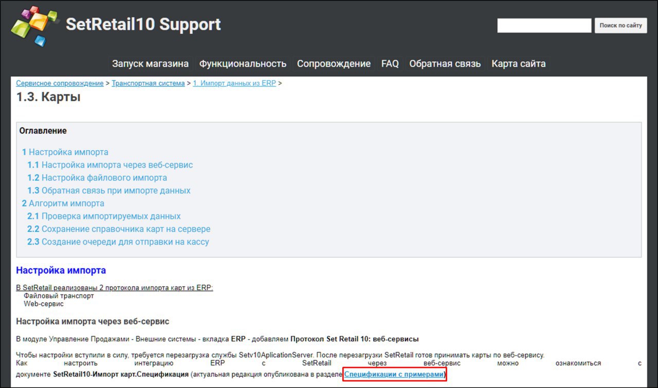Focus the site search input field

pos(544,25)
